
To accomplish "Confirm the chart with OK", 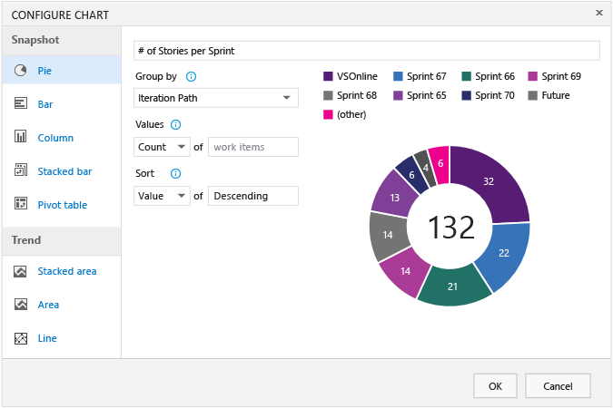I will point(495,386).
